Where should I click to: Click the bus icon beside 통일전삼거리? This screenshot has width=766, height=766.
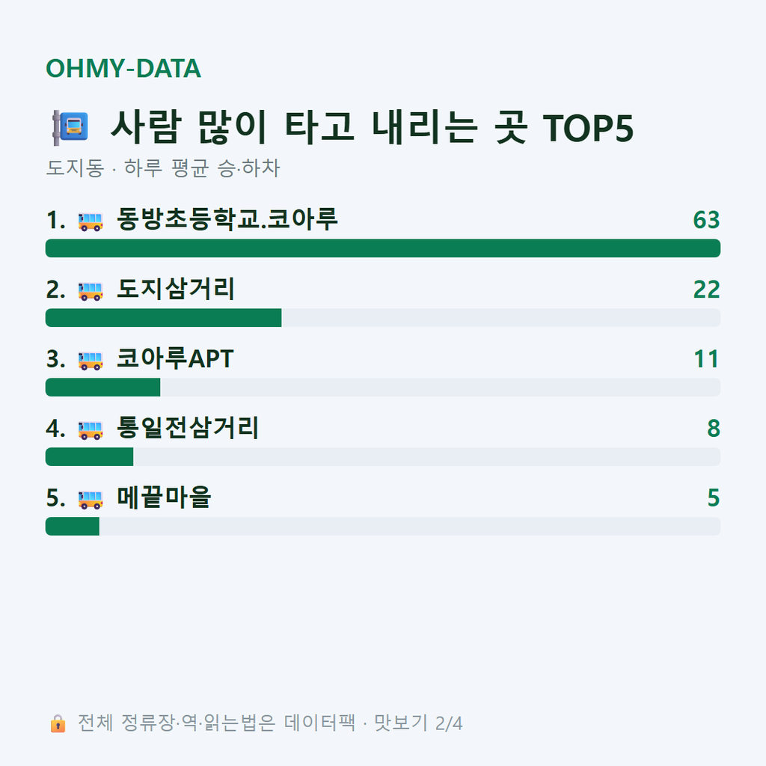click(91, 430)
